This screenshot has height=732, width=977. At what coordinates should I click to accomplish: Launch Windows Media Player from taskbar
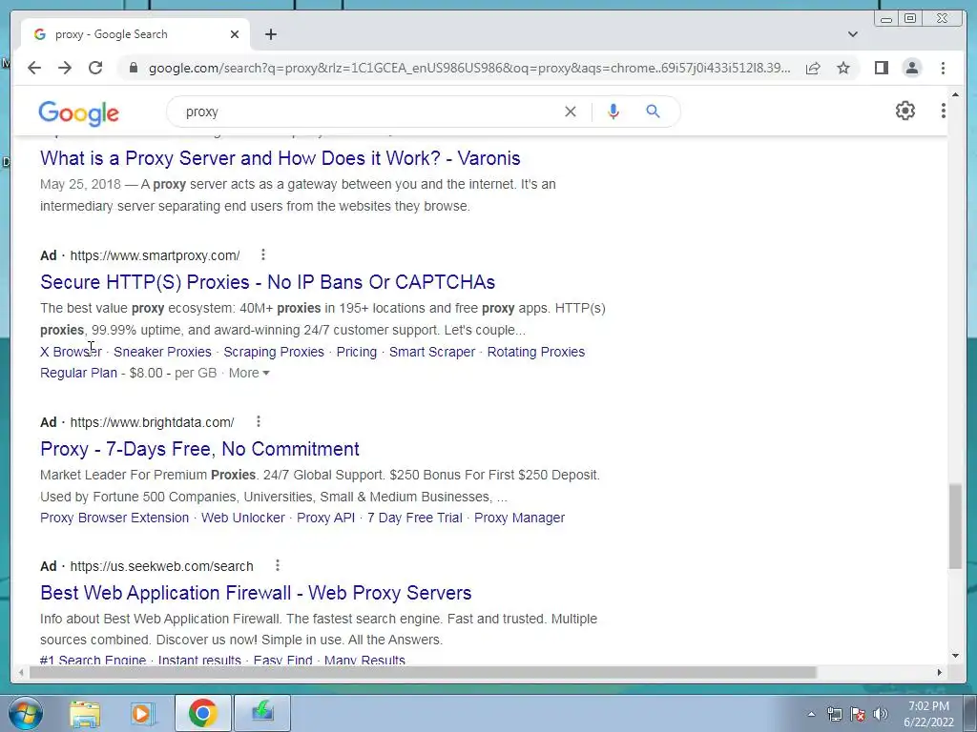pos(143,713)
